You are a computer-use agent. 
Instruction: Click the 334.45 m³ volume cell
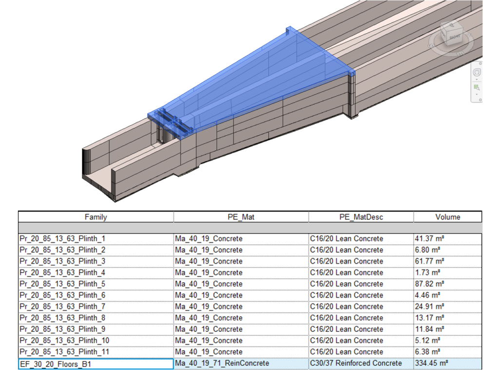click(x=448, y=363)
